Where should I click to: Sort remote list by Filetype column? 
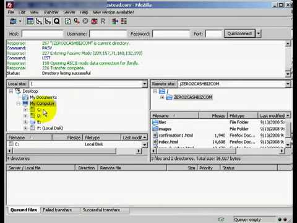click(243, 116)
